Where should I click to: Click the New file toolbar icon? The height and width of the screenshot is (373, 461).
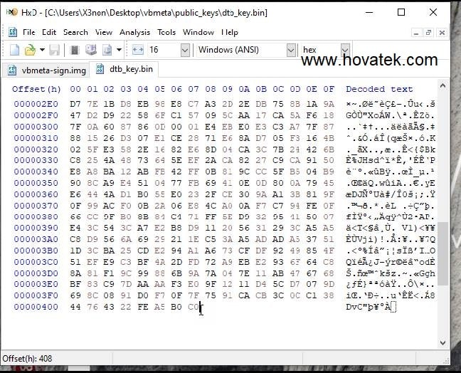pyautogui.click(x=14, y=50)
